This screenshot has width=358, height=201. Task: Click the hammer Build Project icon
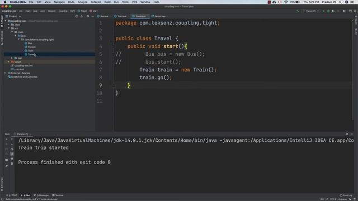[298, 11]
